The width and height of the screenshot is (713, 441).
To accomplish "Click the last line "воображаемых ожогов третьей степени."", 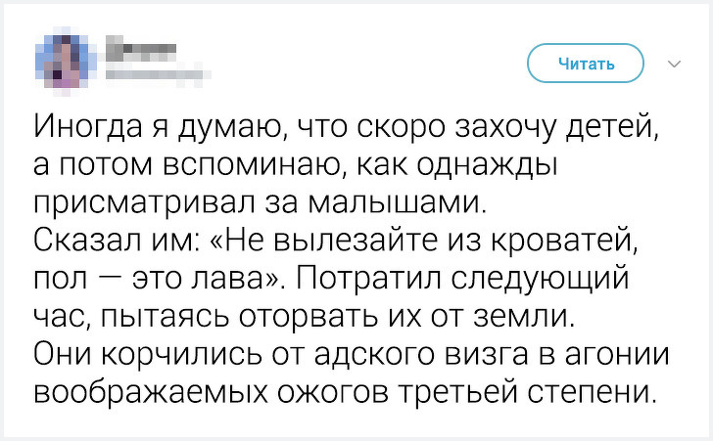I will [343, 393].
